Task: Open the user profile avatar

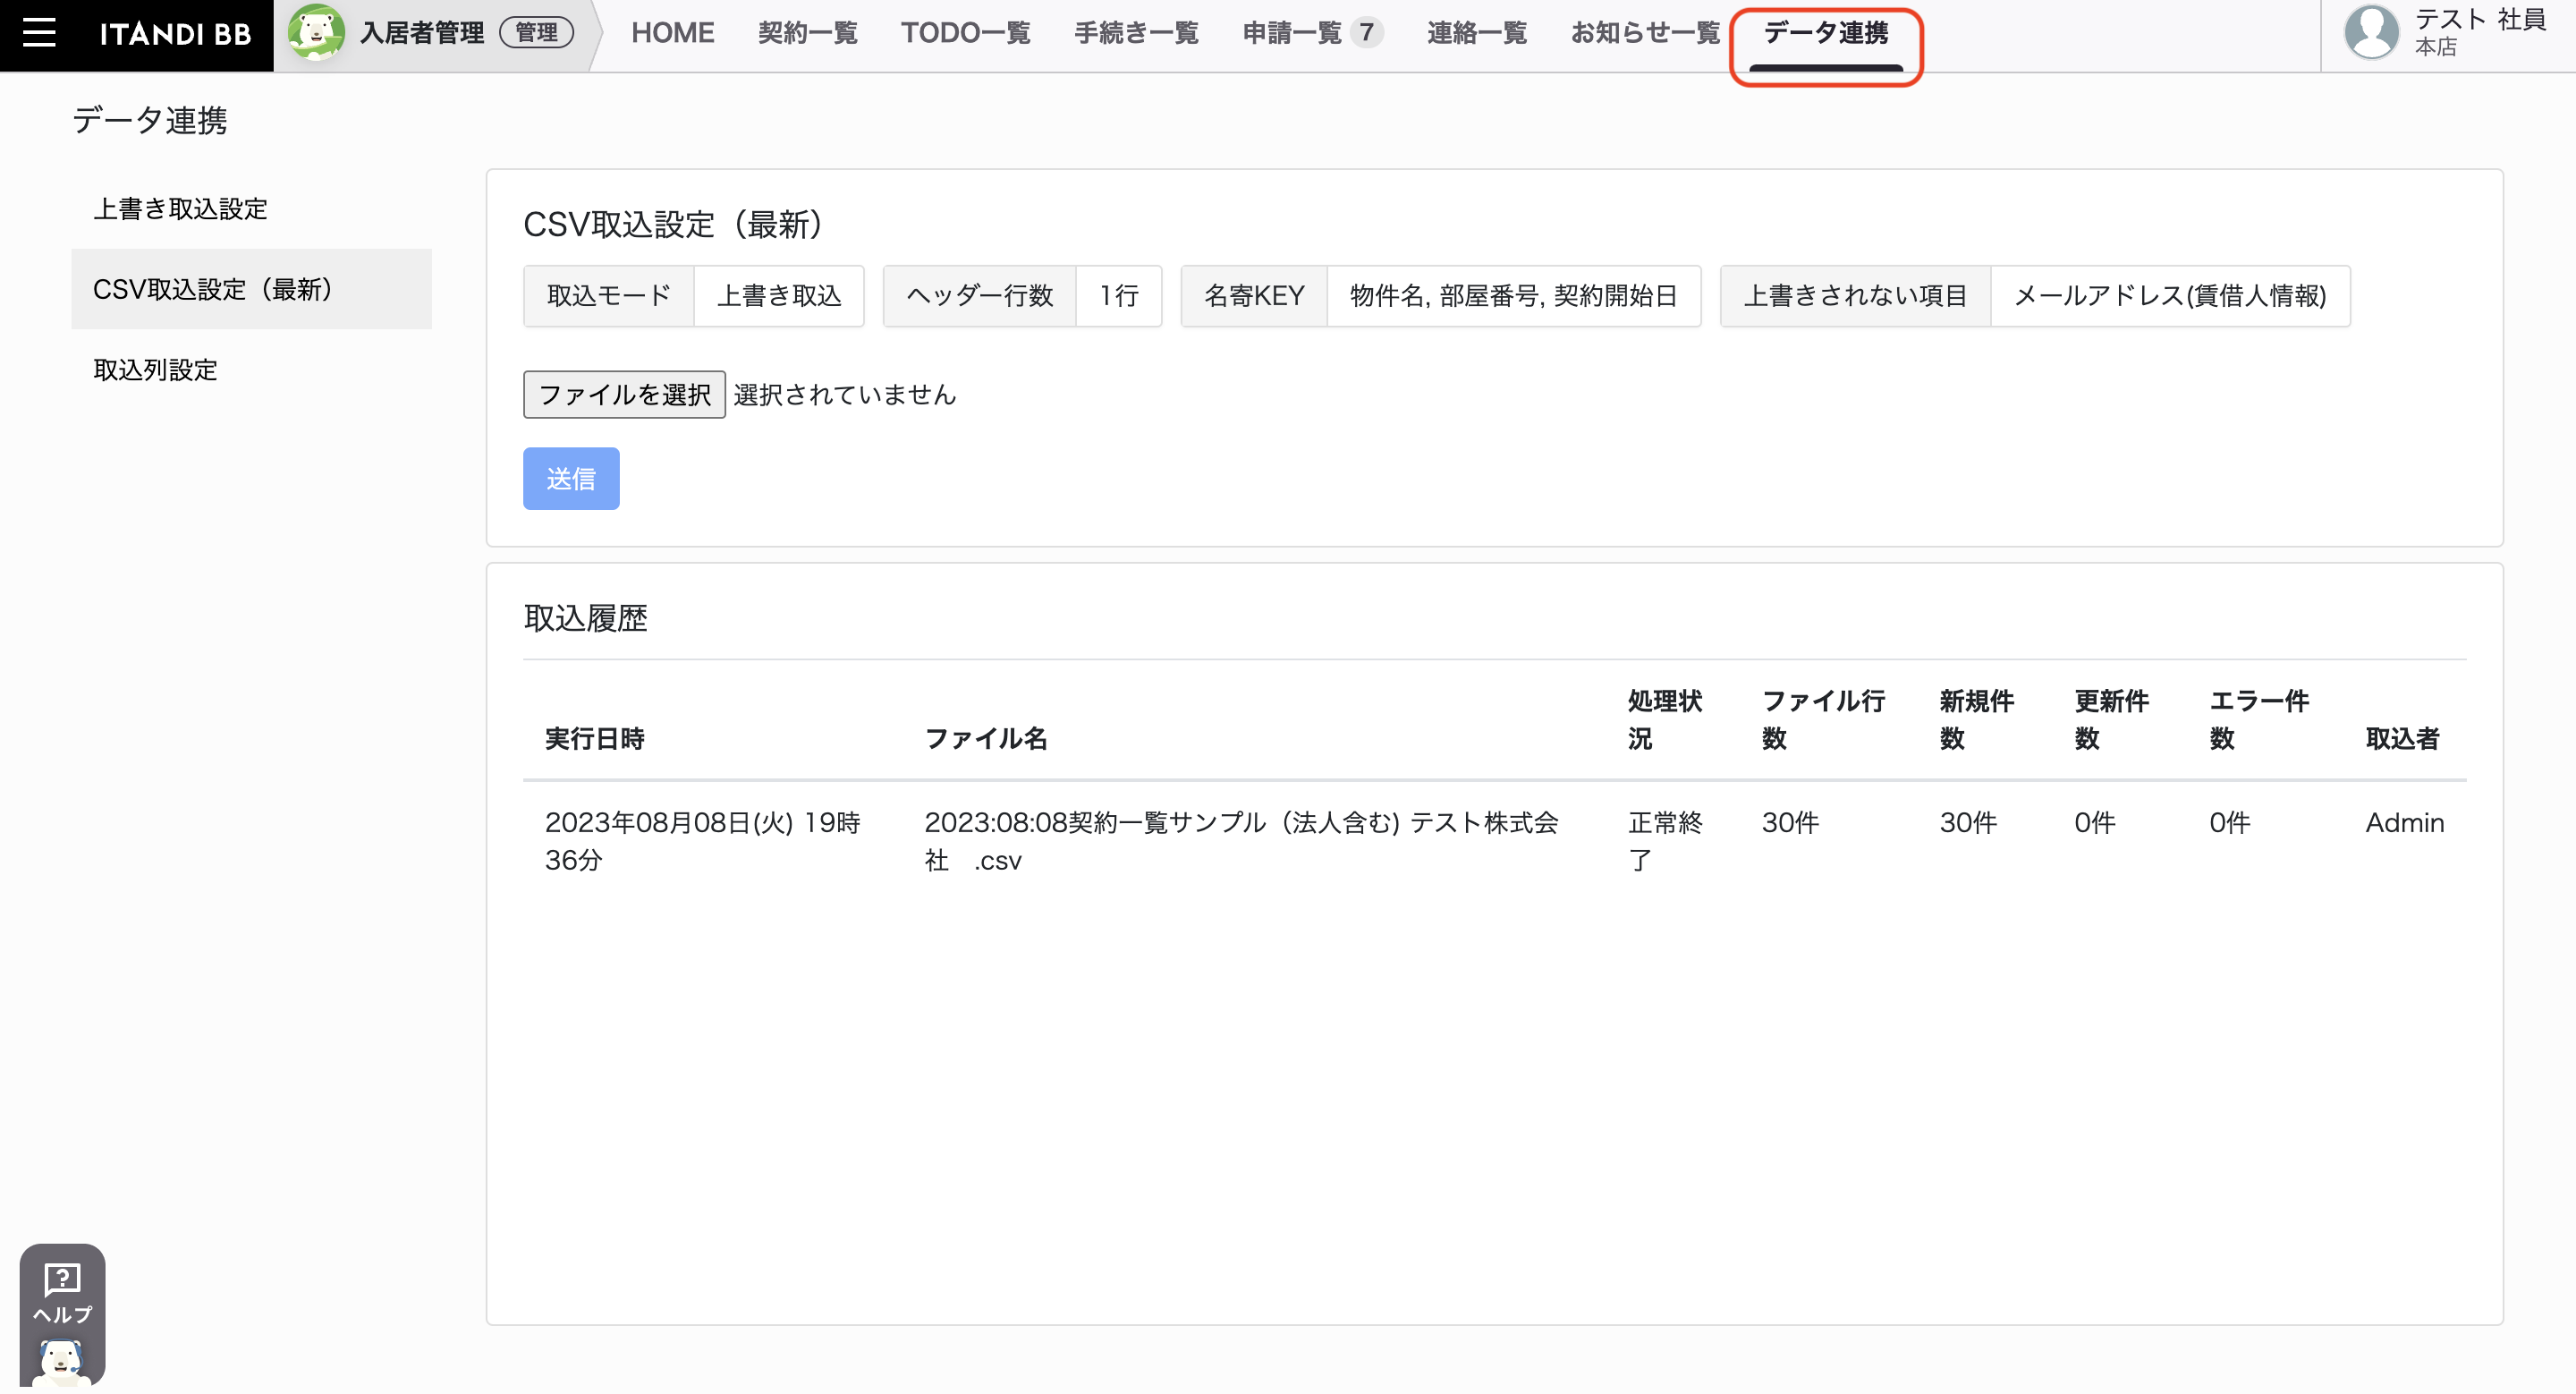Action: [2372, 32]
